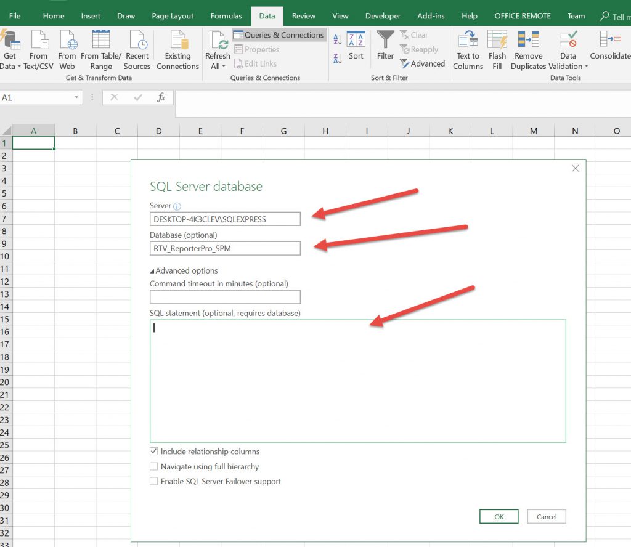Click the Sort A to Z icon
The image size is (631, 547).
coord(337,40)
